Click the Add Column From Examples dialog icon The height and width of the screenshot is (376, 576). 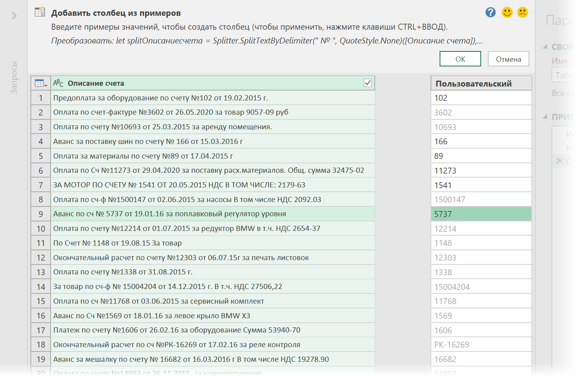(x=40, y=12)
